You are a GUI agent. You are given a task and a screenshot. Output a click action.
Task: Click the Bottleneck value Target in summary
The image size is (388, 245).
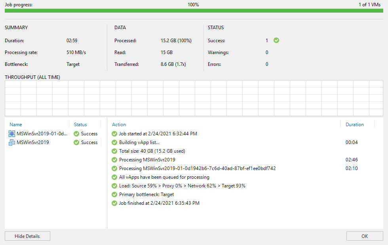click(73, 64)
